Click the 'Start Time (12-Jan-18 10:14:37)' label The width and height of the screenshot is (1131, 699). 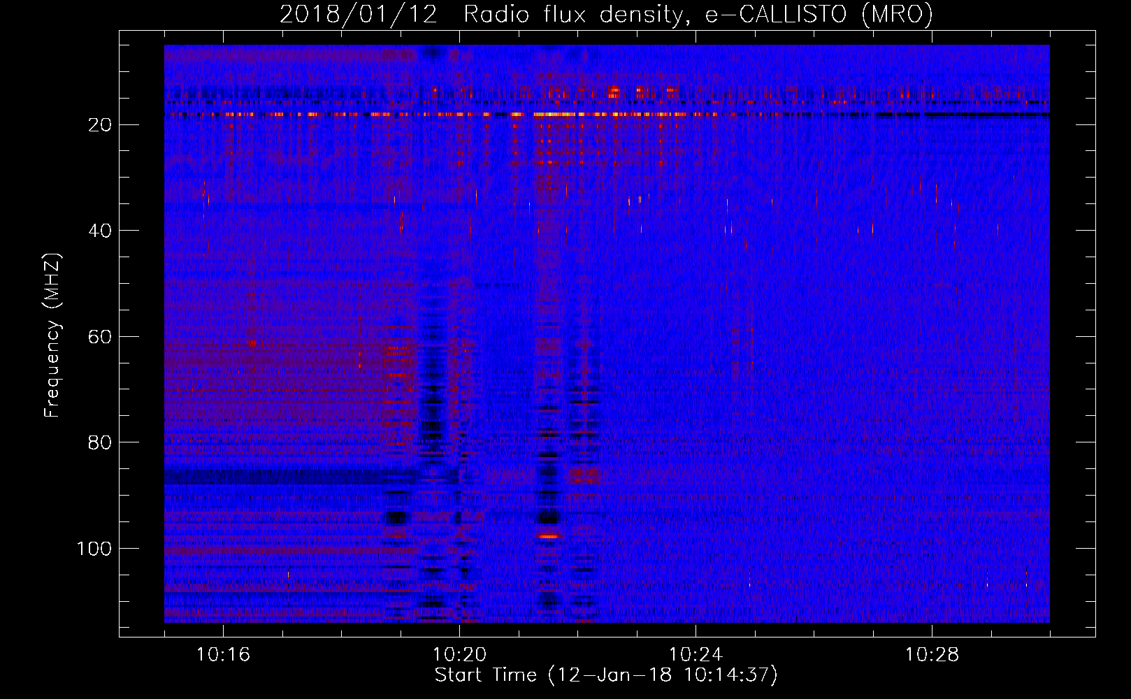coord(606,675)
